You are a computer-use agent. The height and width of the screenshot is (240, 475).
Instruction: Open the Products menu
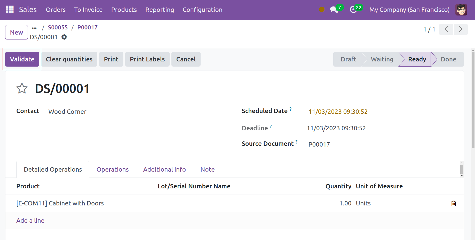click(x=124, y=10)
